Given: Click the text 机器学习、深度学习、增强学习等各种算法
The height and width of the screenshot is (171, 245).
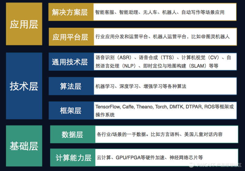Looking at the screenshot, I should click(141, 86).
